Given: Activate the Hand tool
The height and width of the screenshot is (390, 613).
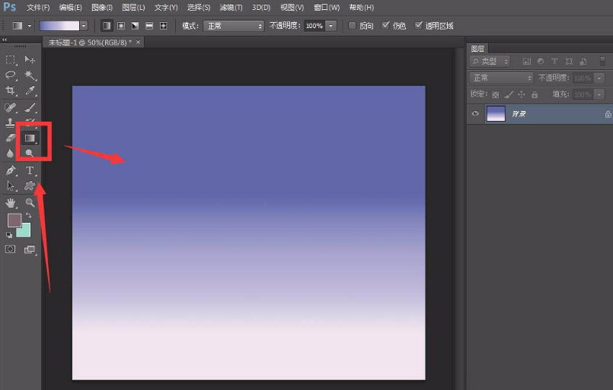Looking at the screenshot, I should tap(11, 203).
